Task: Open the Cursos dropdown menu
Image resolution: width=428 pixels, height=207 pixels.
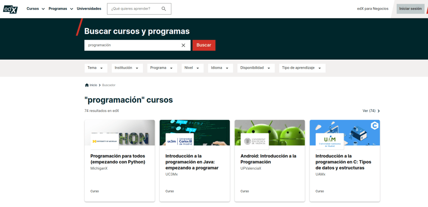Action: point(36,9)
